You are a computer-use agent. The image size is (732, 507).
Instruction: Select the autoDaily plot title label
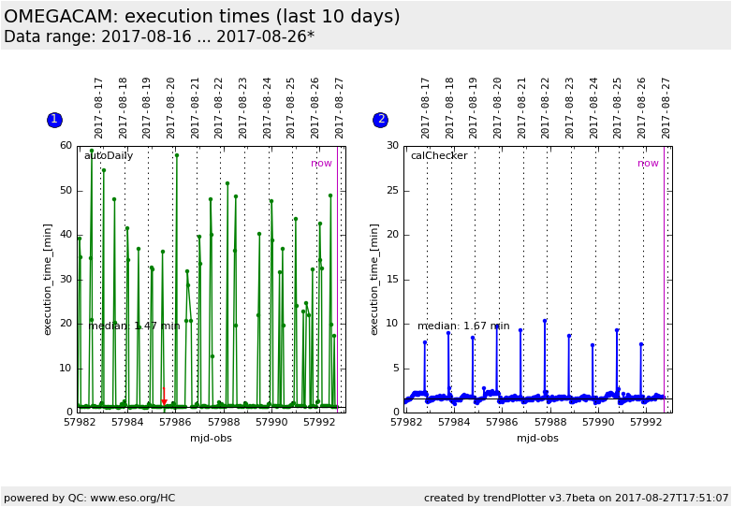pos(109,156)
